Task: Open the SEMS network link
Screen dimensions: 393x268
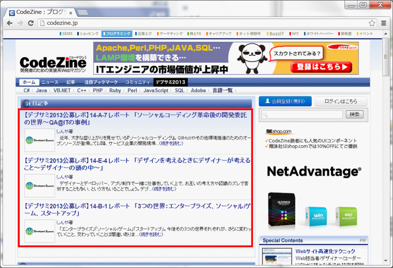Action: (66, 33)
